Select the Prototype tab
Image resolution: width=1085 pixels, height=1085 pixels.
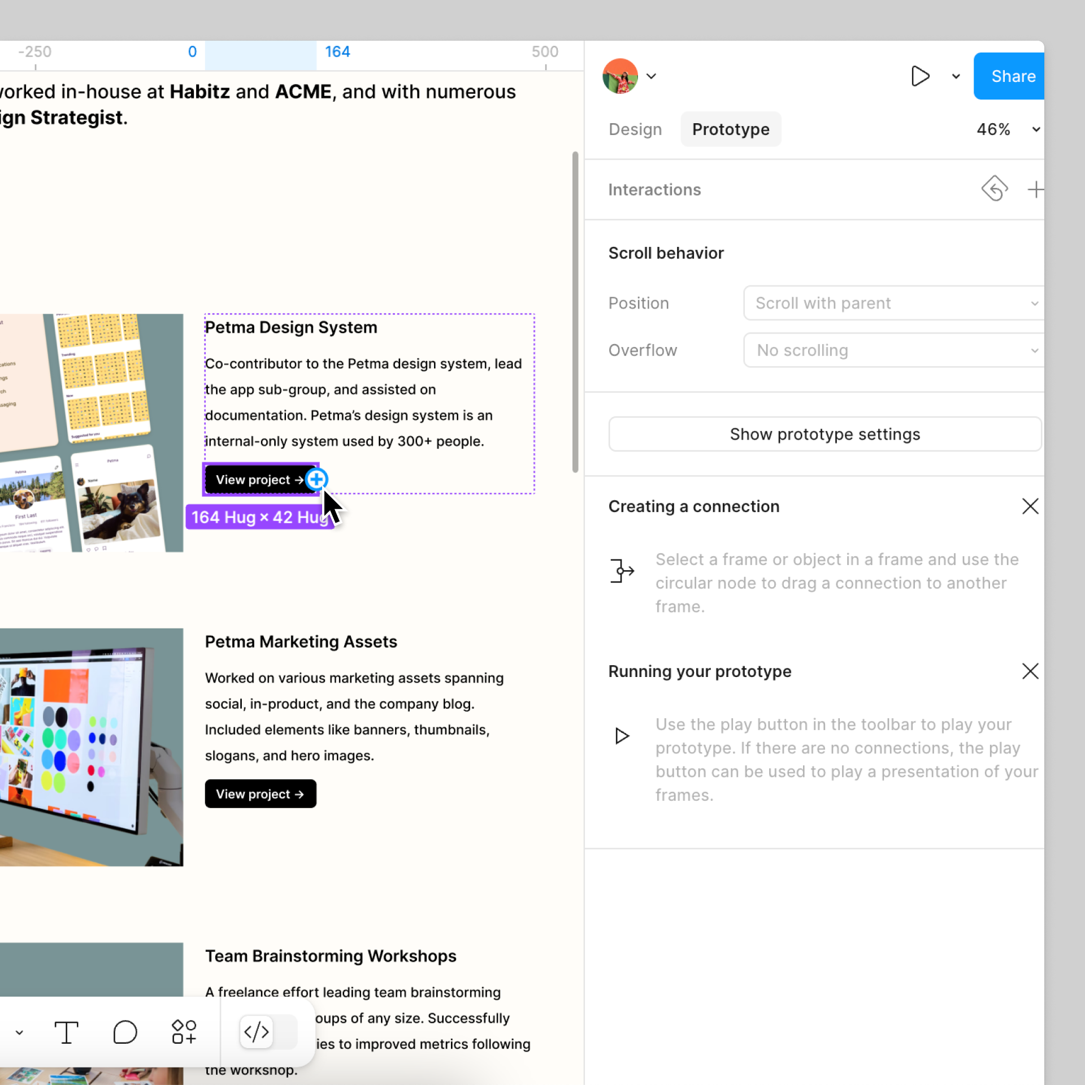pos(731,129)
